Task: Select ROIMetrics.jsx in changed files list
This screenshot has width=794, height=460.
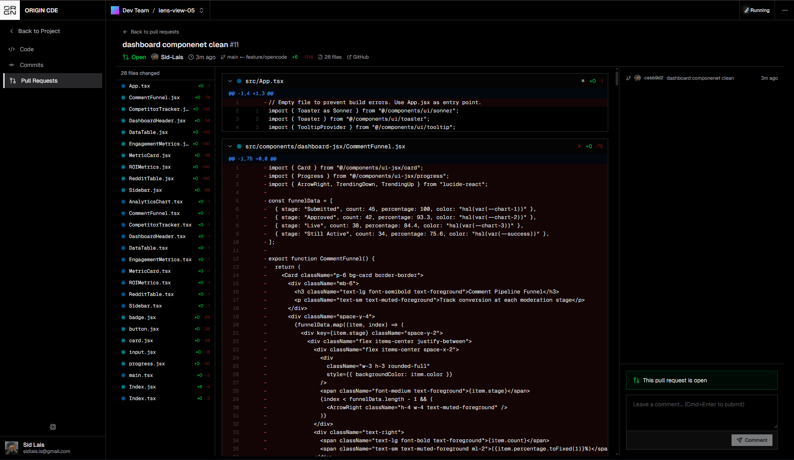Action: (x=150, y=167)
